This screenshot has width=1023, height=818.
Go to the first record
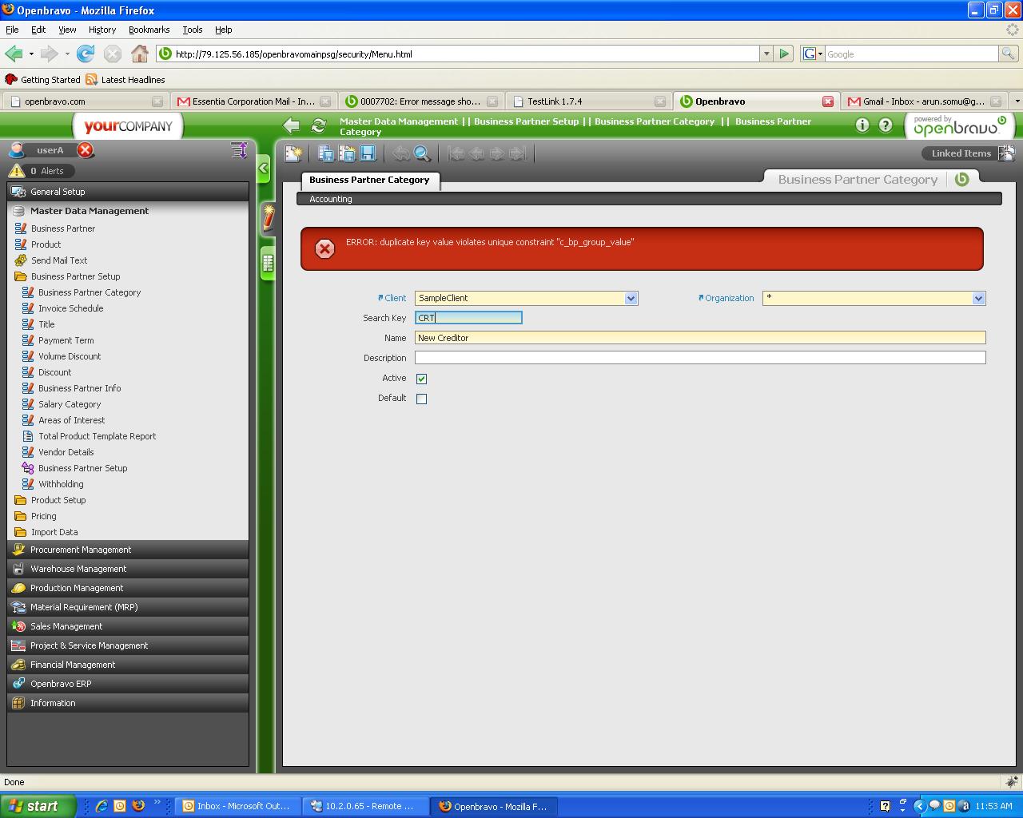tap(456, 153)
